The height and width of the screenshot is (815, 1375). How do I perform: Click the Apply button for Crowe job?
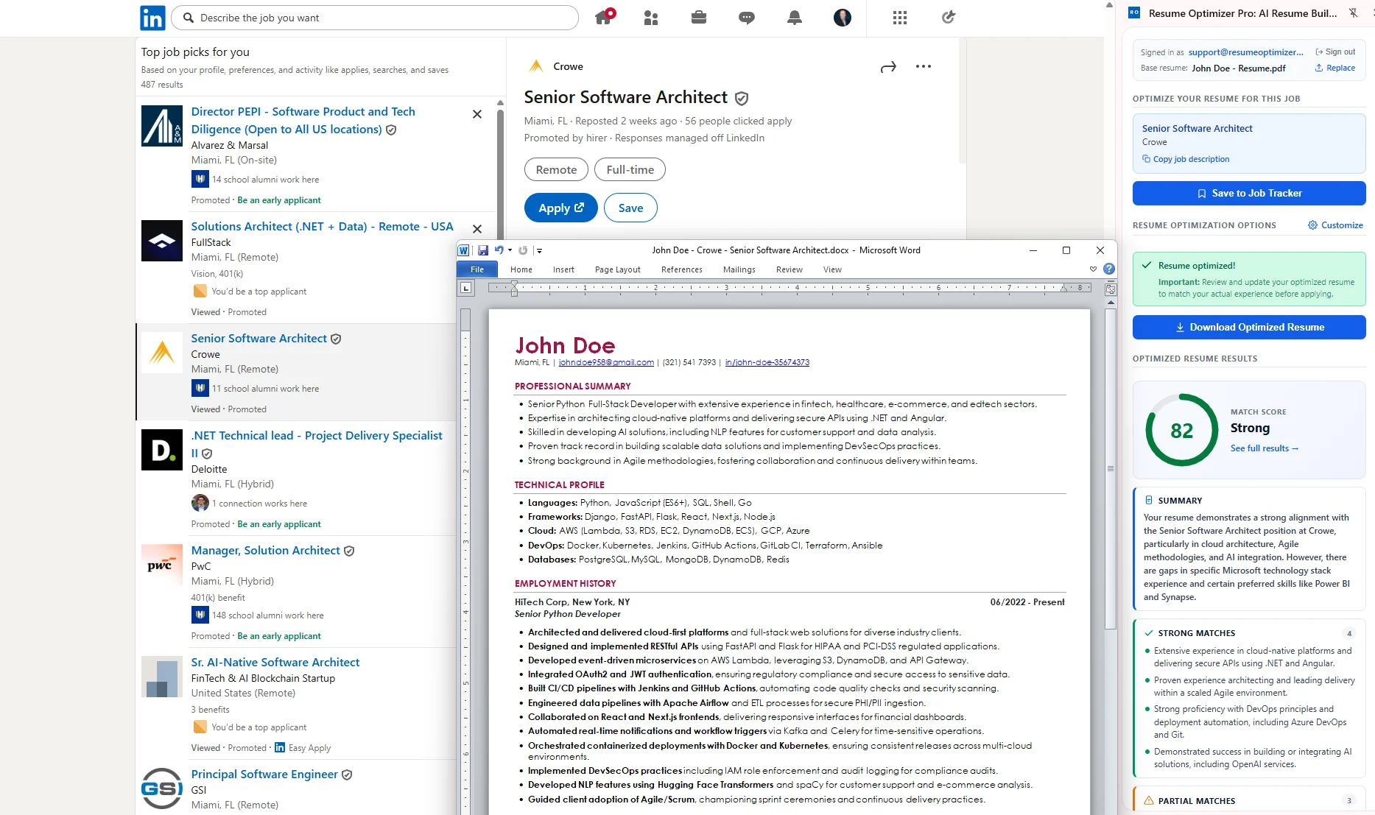[561, 208]
